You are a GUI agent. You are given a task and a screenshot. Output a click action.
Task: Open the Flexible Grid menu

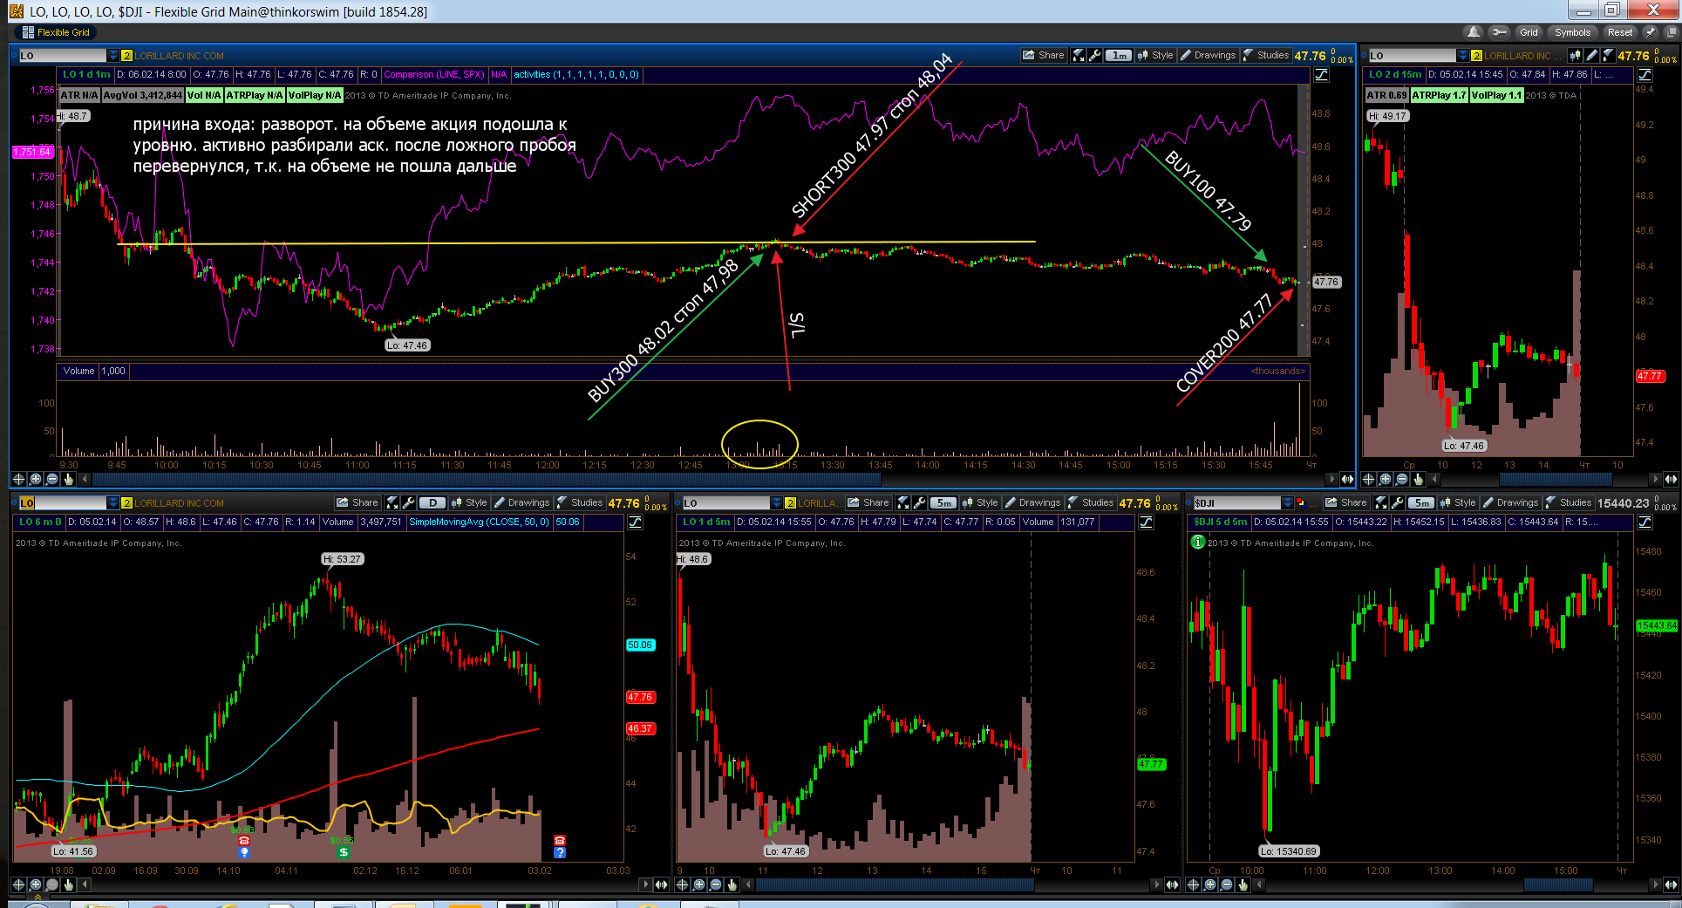[56, 32]
